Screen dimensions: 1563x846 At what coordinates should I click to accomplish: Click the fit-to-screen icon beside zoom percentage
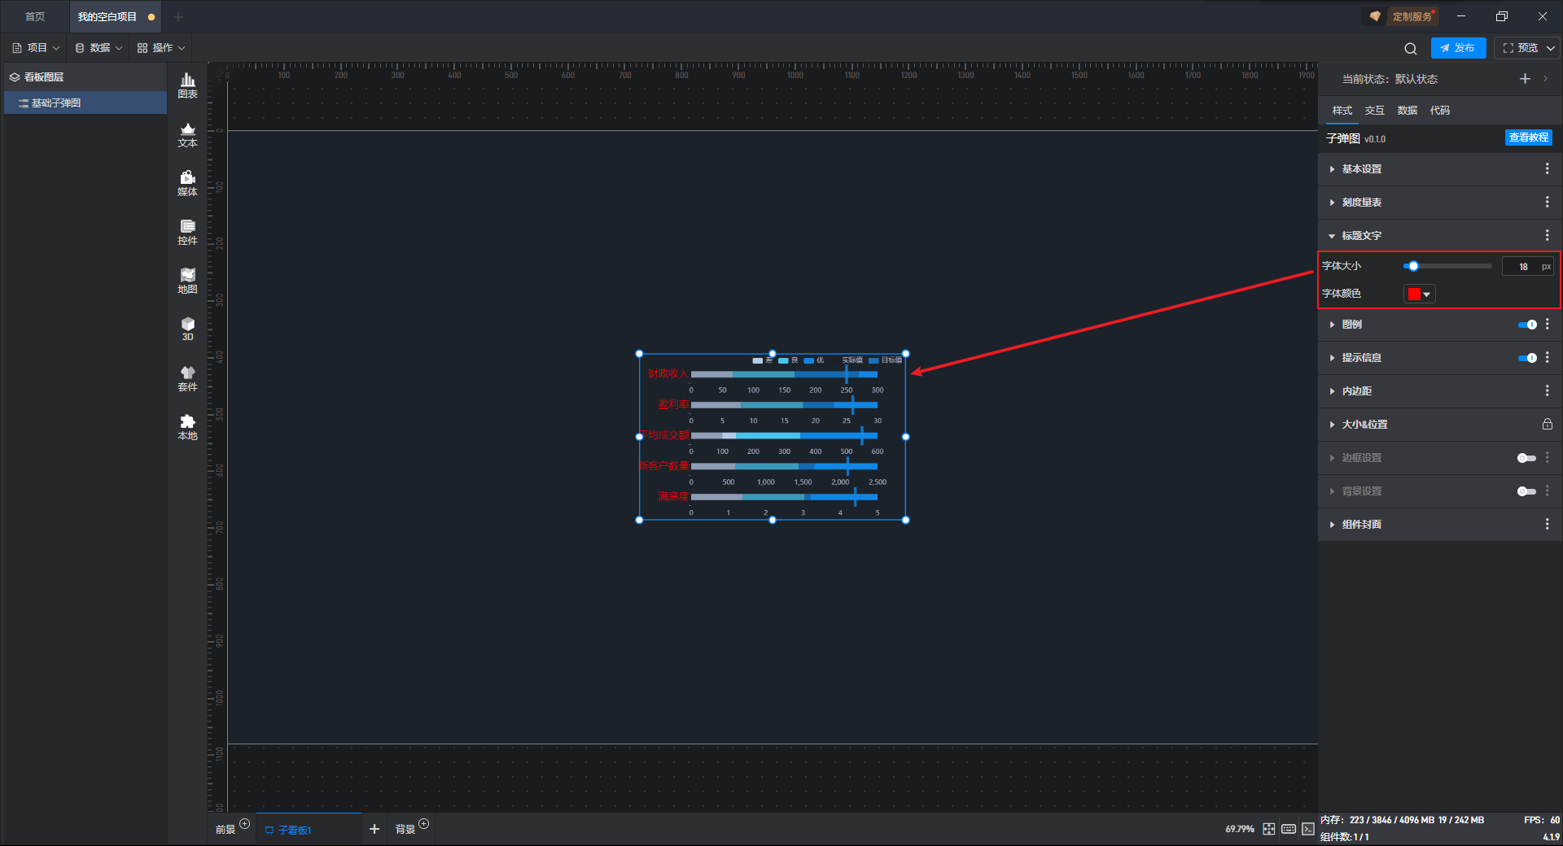tap(1269, 829)
